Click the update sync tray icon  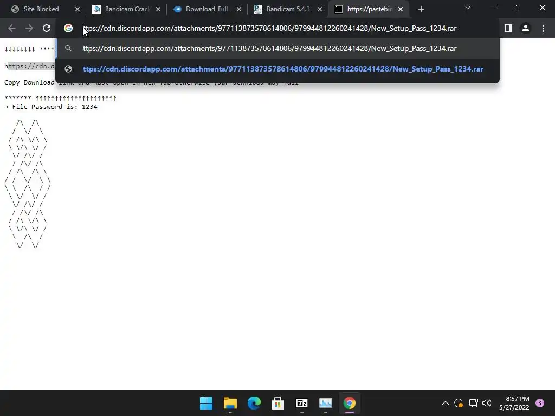pyautogui.click(x=459, y=403)
